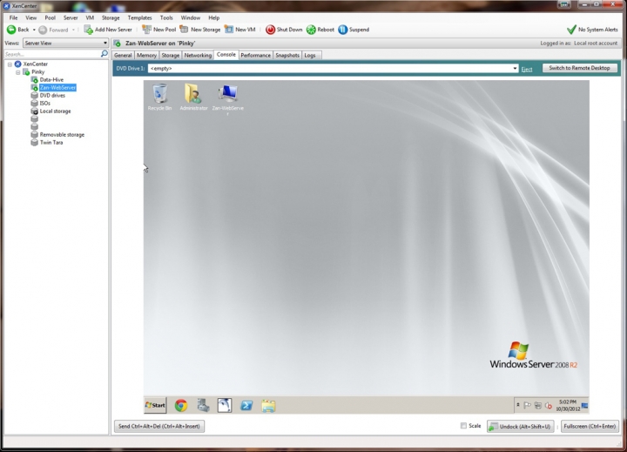
Task: Click New Storage toolbar button
Action: click(x=200, y=30)
